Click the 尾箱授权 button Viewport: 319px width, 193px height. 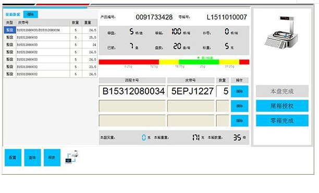[x=282, y=106]
